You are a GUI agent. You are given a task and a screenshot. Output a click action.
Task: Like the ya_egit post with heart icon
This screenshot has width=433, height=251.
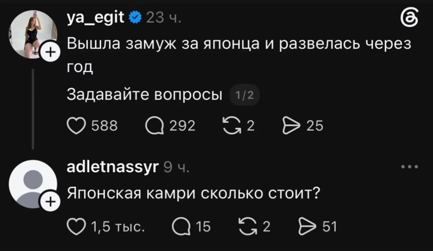76,126
